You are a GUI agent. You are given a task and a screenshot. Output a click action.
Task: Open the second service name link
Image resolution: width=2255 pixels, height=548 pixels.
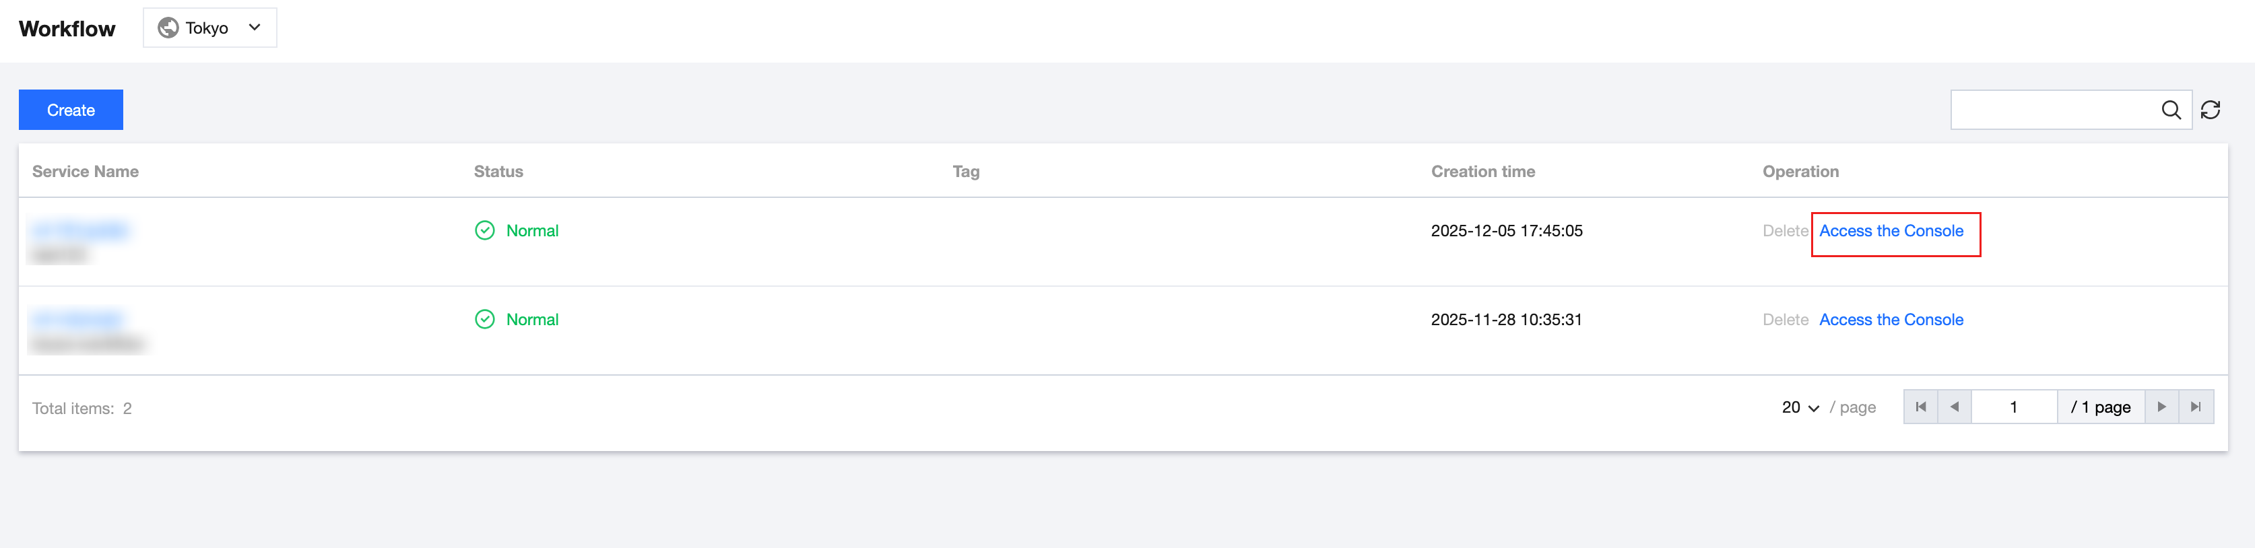click(x=77, y=318)
